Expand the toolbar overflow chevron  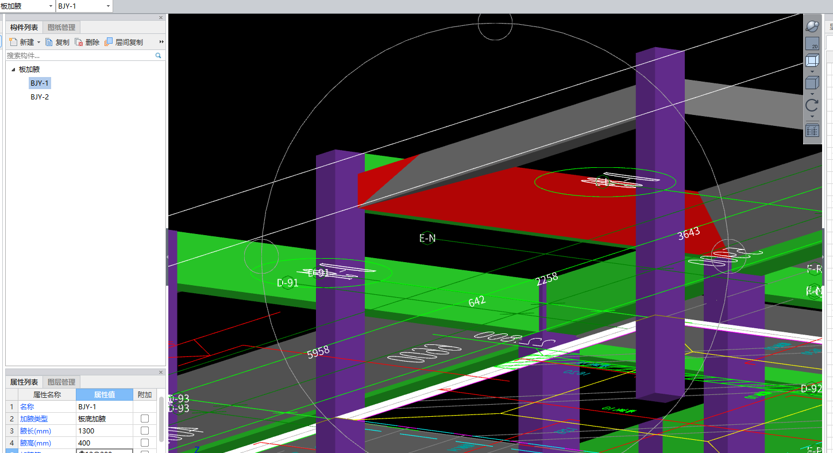click(x=161, y=42)
